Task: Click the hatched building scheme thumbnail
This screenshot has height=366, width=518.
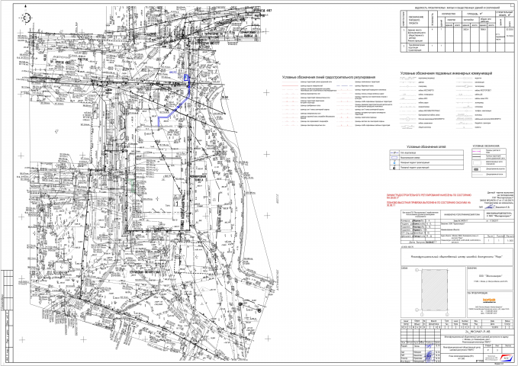Action: tap(434, 290)
